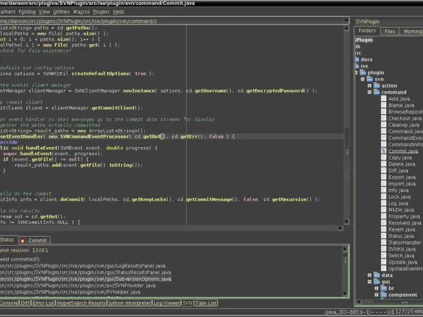Image resolution: width=423 pixels, height=317 pixels.
Task: Open the Plugins menu
Action: pyautogui.click(x=101, y=12)
